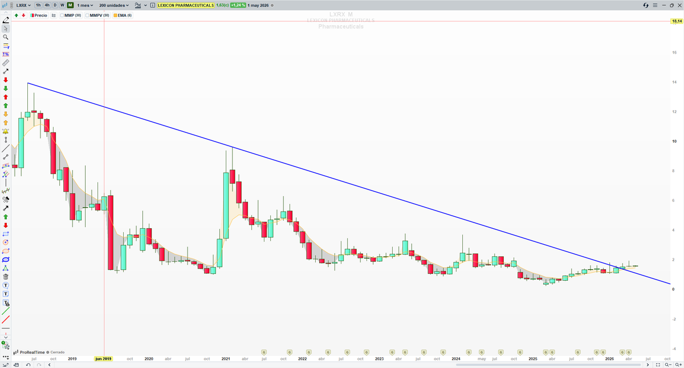Image resolution: width=684 pixels, height=368 pixels.
Task: Select the percentage variation measure tool
Action: click(6, 54)
